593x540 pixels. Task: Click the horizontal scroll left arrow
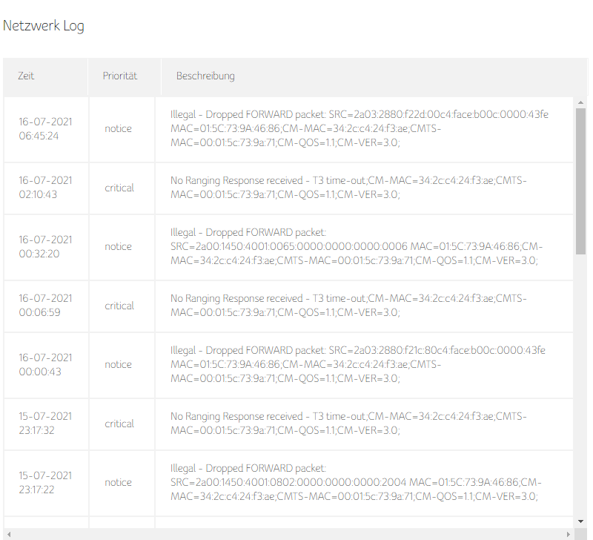coord(9,534)
